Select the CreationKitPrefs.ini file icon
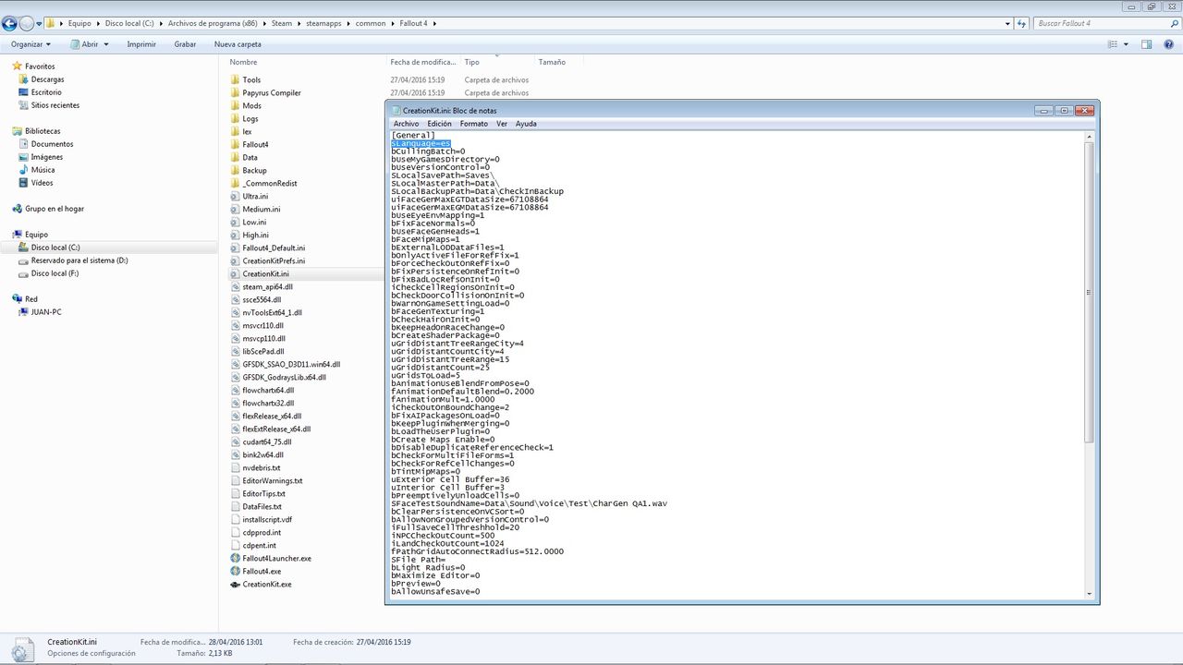Image resolution: width=1183 pixels, height=665 pixels. point(235,261)
